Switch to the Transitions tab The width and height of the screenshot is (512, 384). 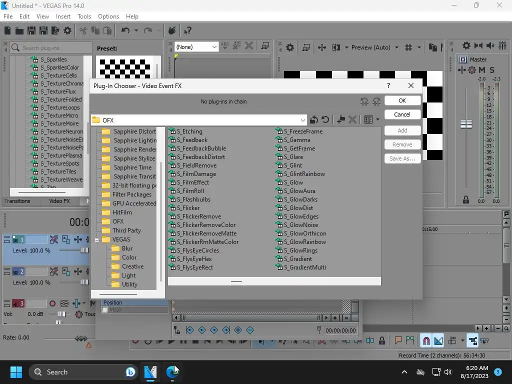[x=17, y=201]
